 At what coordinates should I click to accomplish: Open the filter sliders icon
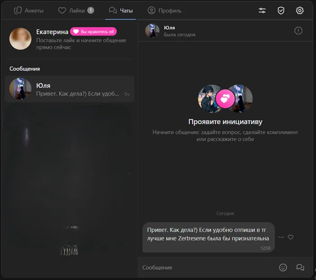[262, 10]
